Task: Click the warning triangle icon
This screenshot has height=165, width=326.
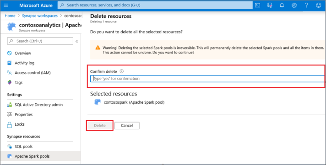Action: coord(98,48)
